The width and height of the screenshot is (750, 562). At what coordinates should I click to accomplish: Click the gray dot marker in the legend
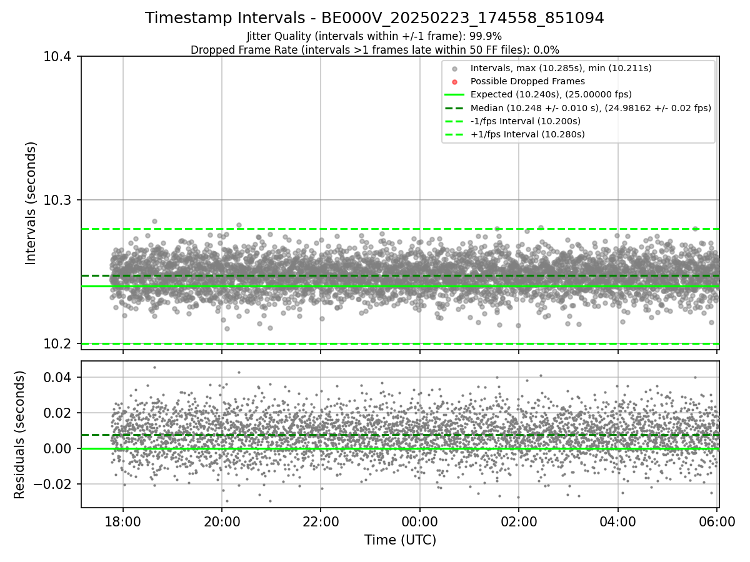[x=454, y=69]
